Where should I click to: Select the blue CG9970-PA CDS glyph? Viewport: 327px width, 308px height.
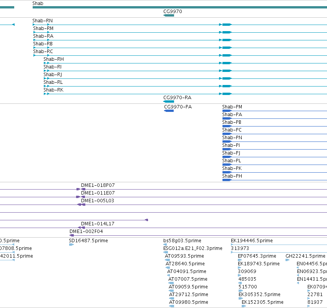(169, 111)
